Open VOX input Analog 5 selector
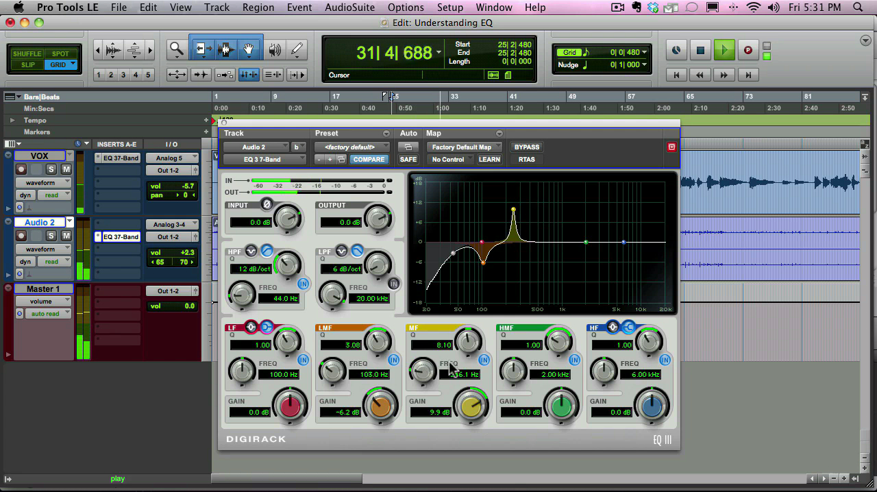Screen dimensions: 877x492 point(171,158)
